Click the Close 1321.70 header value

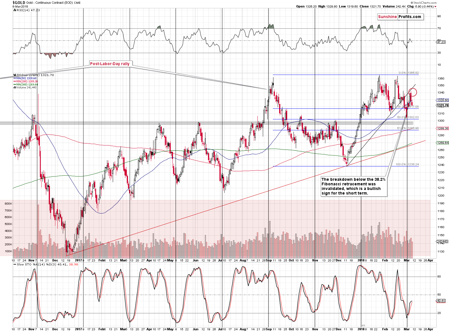click(370, 6)
